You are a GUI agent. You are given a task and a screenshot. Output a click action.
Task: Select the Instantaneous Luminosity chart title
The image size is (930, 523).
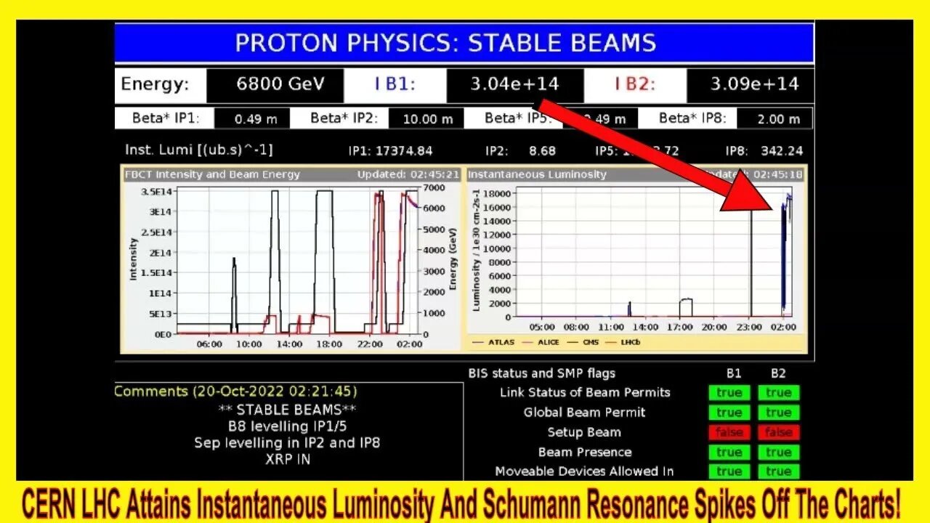coord(537,174)
